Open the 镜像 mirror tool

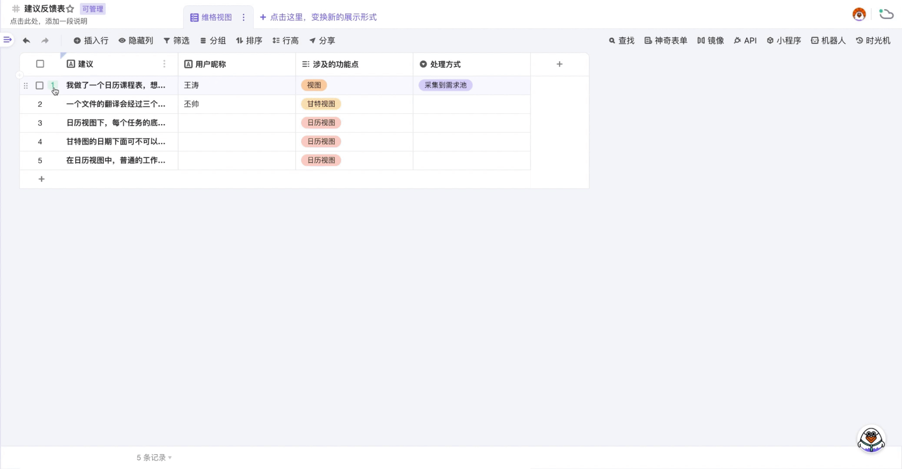coord(710,40)
